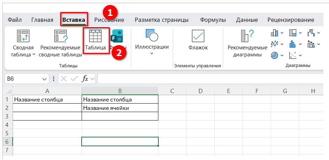Select row 2 header
Screen dimensions: 329x160
(8, 107)
